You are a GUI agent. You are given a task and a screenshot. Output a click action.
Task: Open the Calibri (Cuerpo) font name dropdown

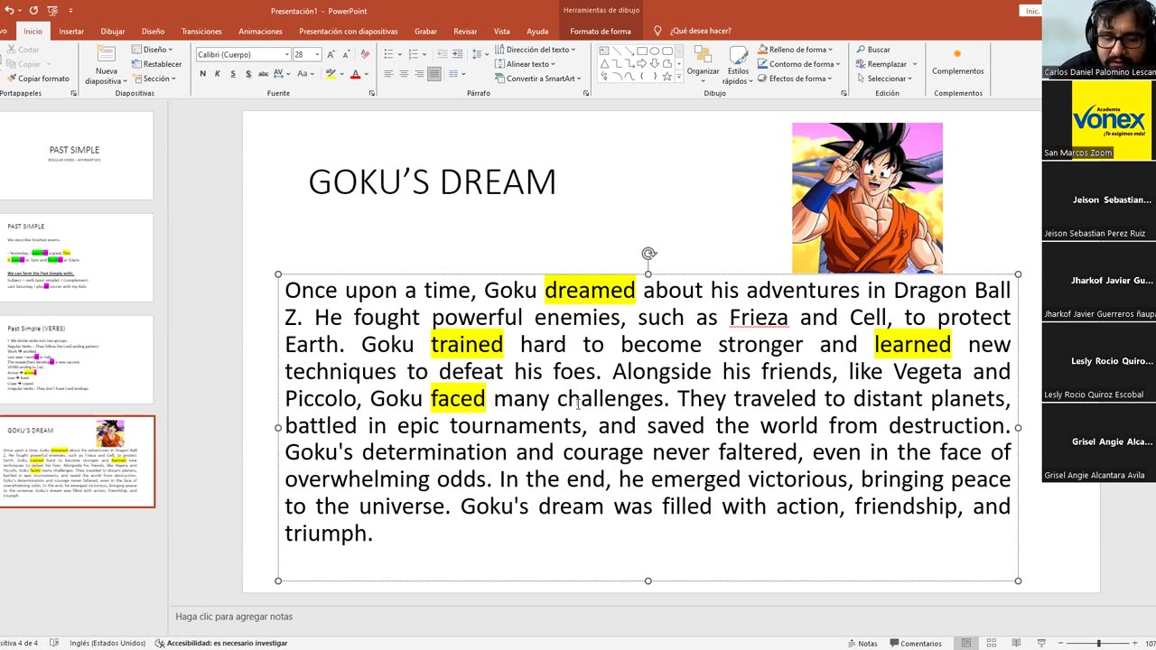coord(287,55)
